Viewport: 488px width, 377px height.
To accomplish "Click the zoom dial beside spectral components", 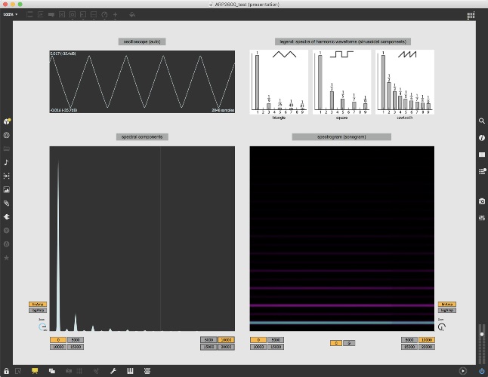I will [42, 326].
